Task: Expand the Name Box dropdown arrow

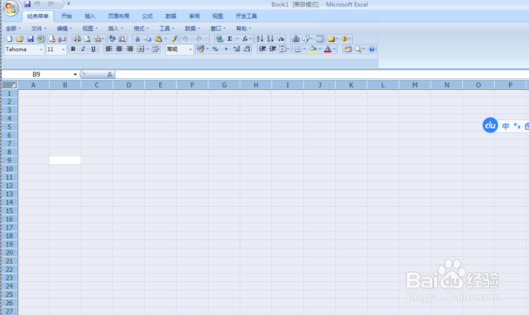Action: (75, 75)
